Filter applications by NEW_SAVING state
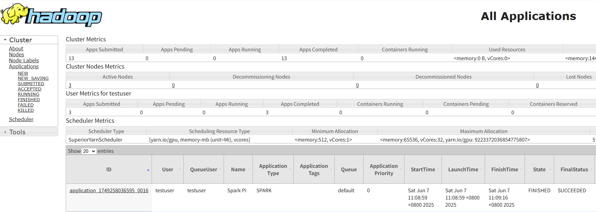Viewport: 596px width, 212px height. 33,78
